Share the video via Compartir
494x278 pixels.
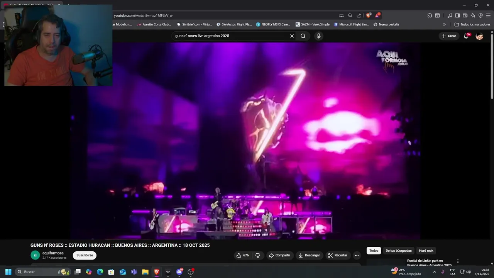coord(279,255)
